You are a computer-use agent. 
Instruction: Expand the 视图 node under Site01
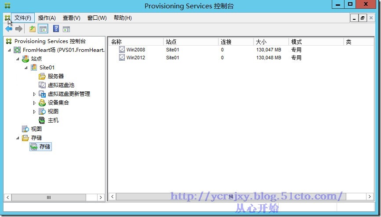pyautogui.click(x=34, y=112)
